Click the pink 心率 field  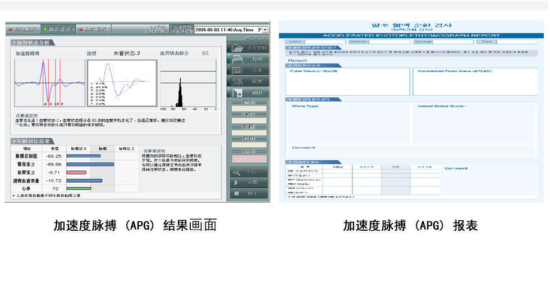[249, 159]
